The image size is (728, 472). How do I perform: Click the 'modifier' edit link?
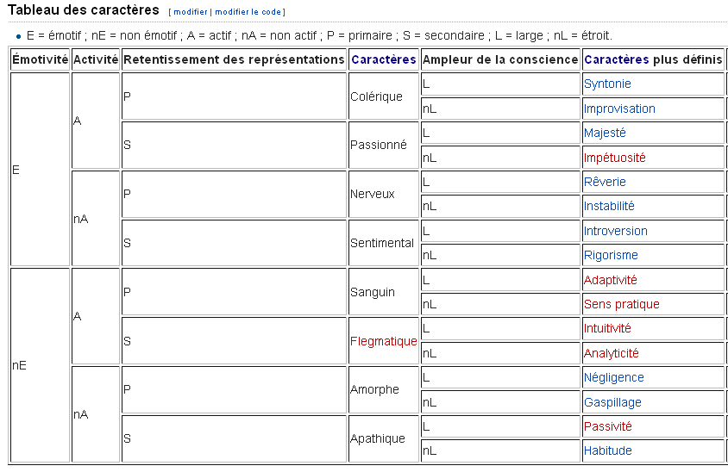coord(191,12)
